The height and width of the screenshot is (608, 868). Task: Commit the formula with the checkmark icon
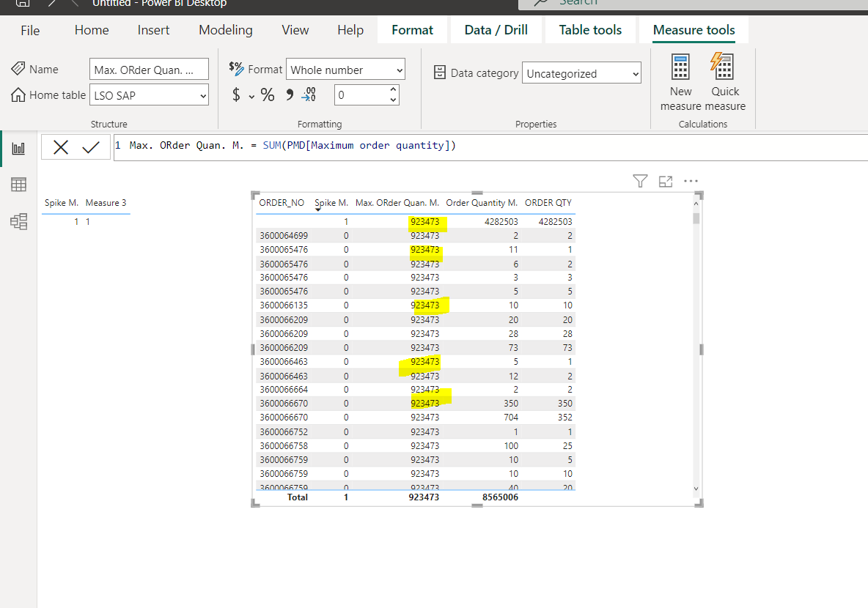point(91,147)
